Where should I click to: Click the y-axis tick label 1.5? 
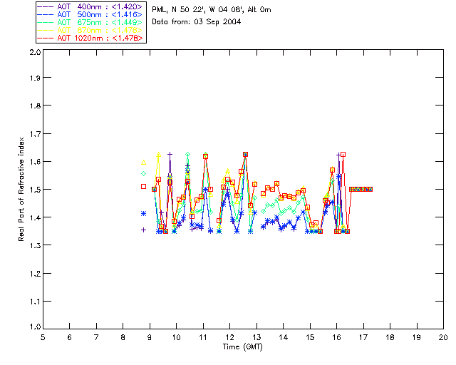pos(35,190)
